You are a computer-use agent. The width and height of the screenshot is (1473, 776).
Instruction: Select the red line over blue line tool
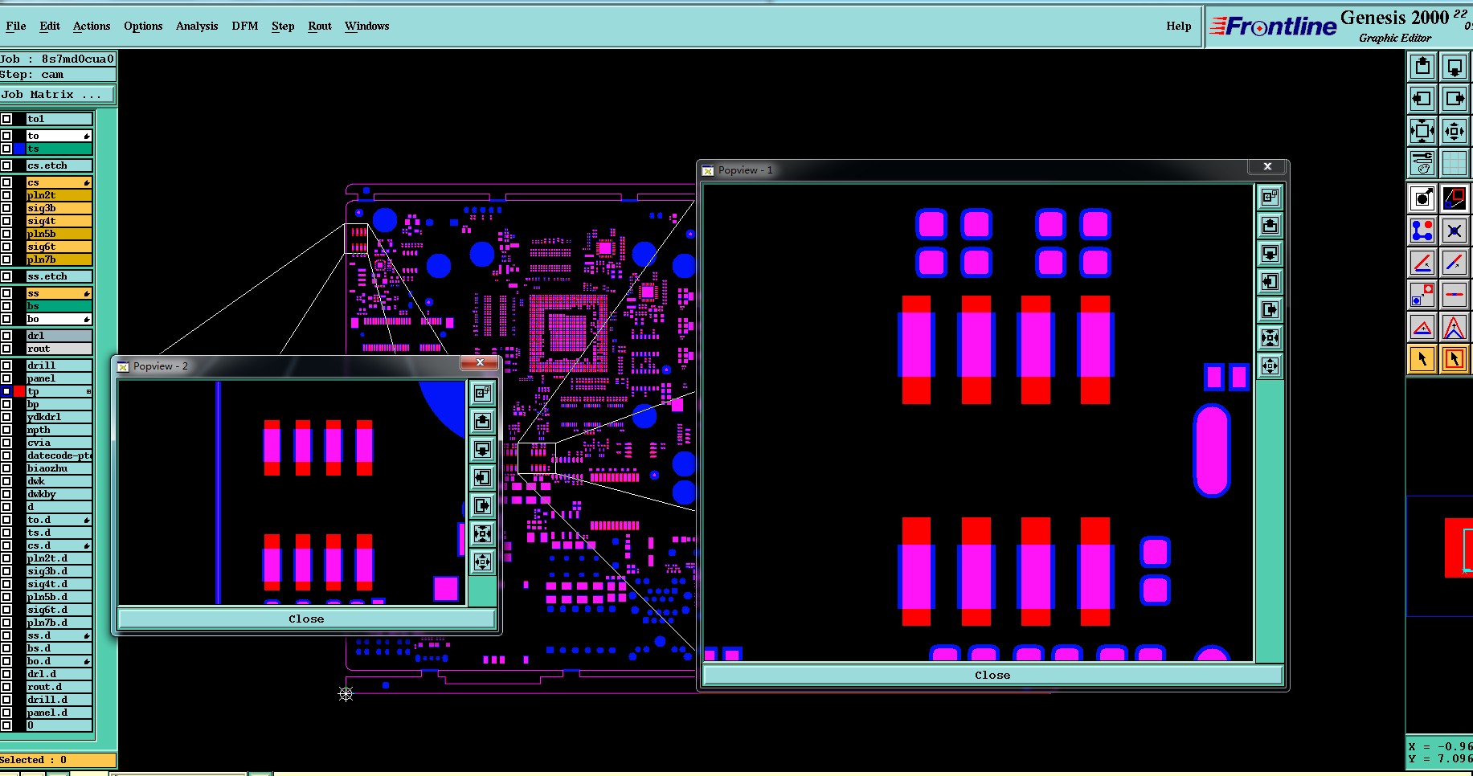(x=1422, y=263)
